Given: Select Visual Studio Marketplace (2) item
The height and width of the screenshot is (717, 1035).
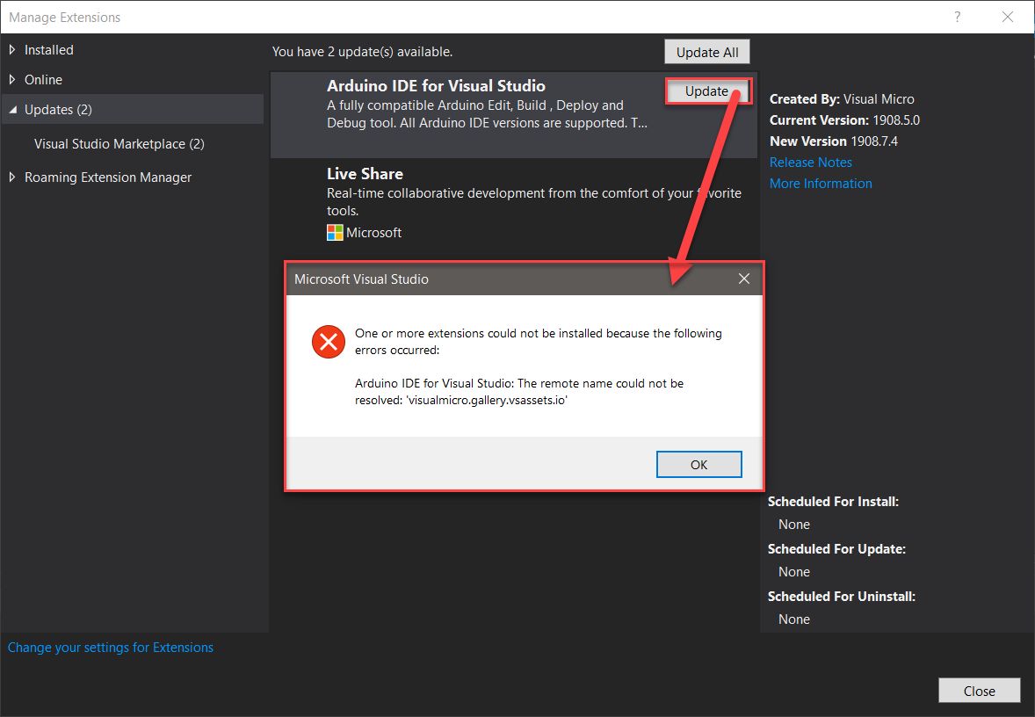Looking at the screenshot, I should pyautogui.click(x=119, y=144).
